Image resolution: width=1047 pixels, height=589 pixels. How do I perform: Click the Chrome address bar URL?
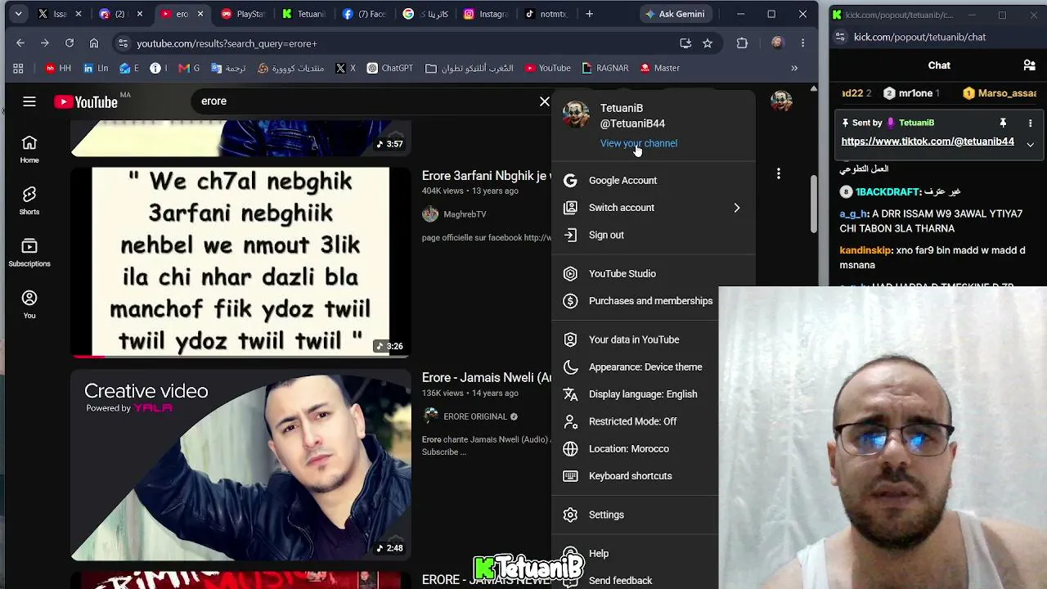[227, 43]
